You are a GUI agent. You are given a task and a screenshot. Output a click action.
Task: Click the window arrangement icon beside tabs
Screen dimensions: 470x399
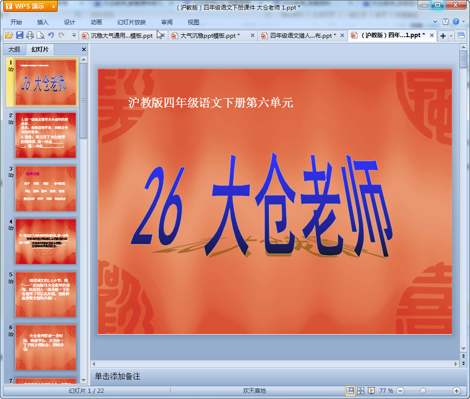(x=461, y=36)
